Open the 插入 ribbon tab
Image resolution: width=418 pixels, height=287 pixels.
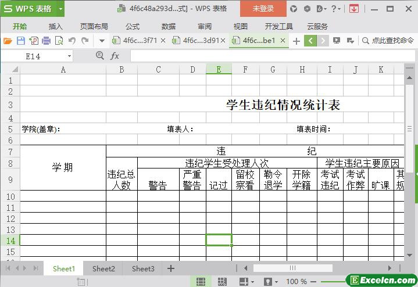[x=55, y=26]
